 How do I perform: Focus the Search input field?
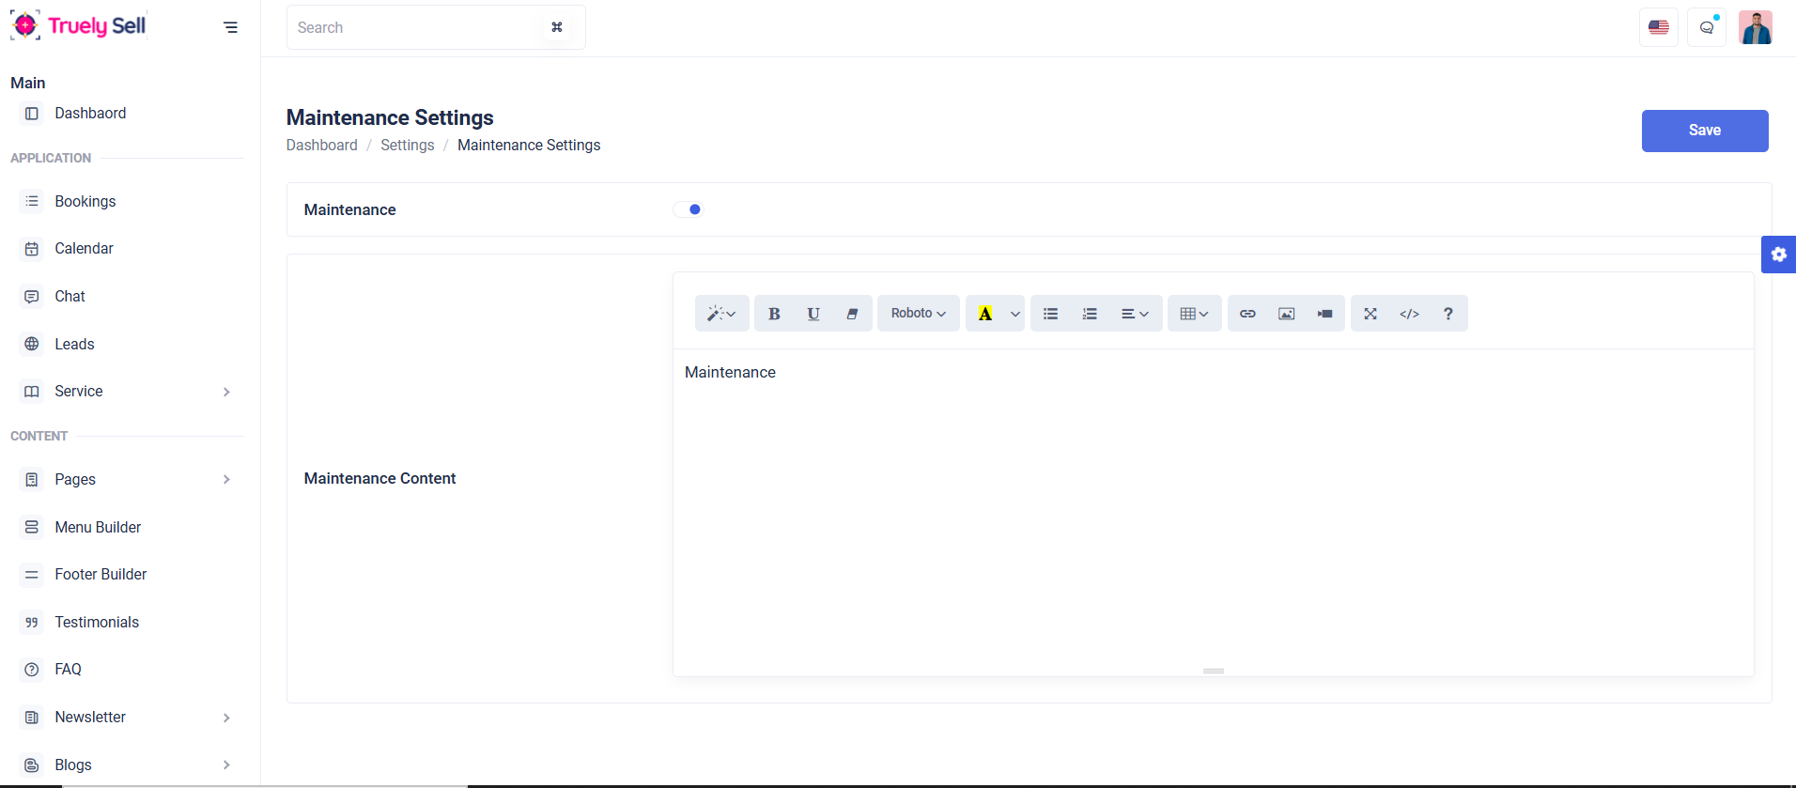click(x=413, y=28)
